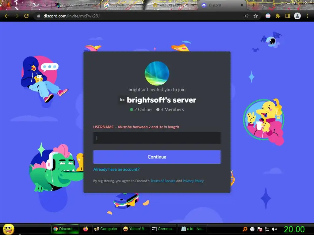Open the striped flag extension icon
The width and height of the screenshot is (314, 235).
pyautogui.click(x=268, y=16)
